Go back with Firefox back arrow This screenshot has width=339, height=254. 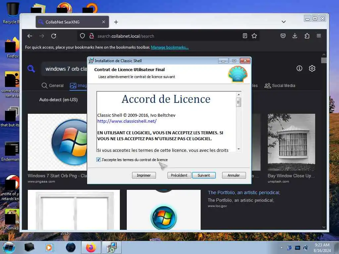[30, 36]
